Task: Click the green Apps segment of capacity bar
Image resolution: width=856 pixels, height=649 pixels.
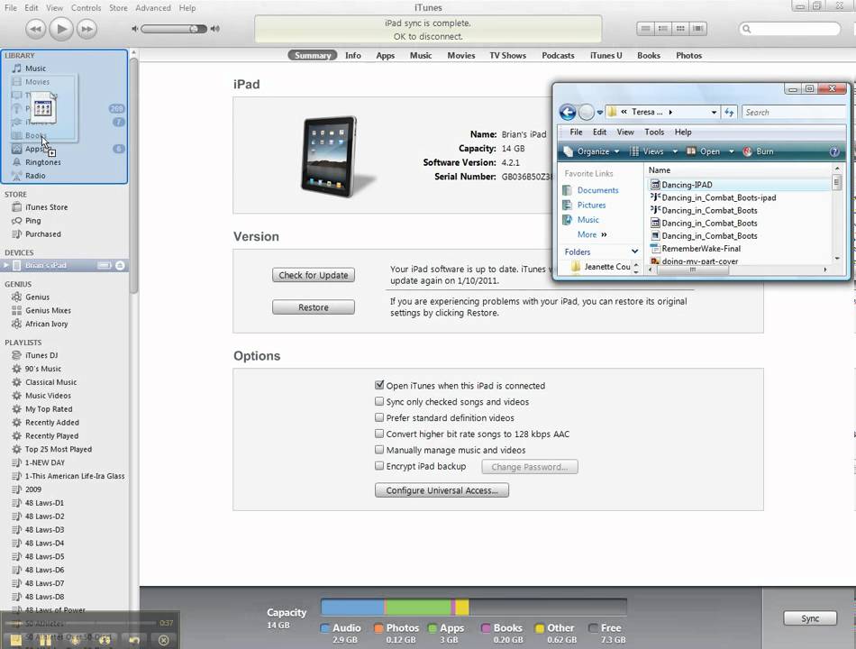Action: [418, 607]
